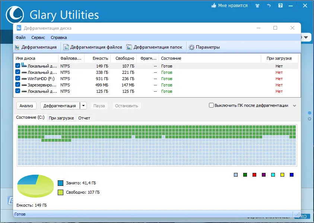This screenshot has width=314, height=223.
Task: Click the drive icon of WinToHDD (F:) row
Action: (x=24, y=79)
